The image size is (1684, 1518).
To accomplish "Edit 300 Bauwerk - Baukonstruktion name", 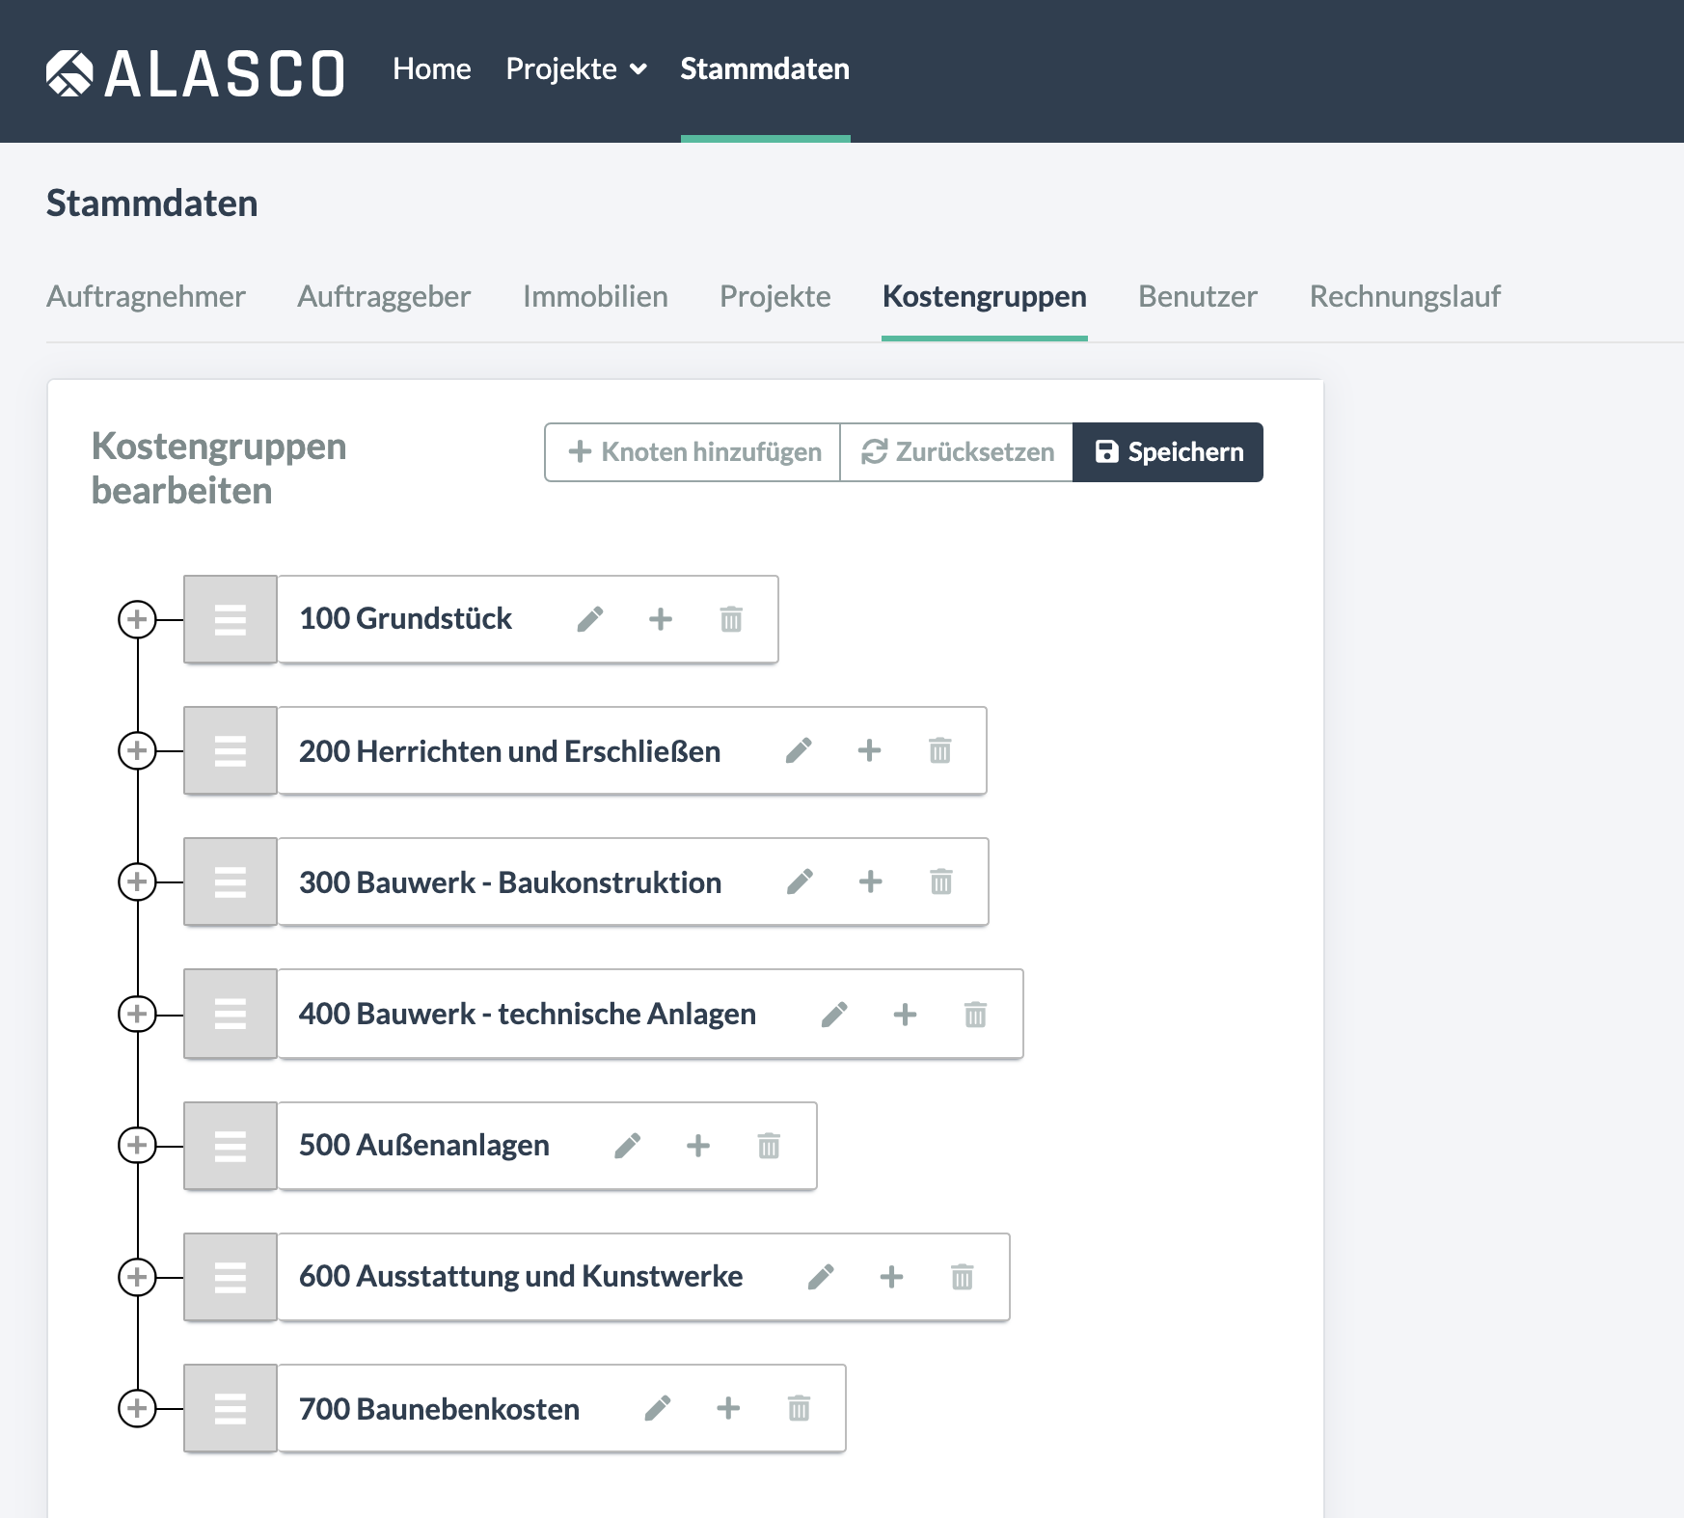I will pos(800,881).
